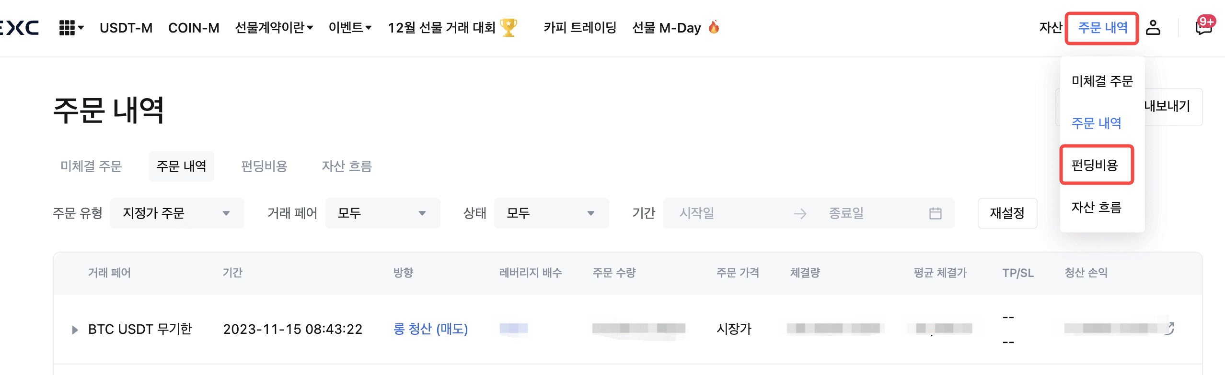Click the calendar icon in date range
This screenshot has width=1225, height=375.
935,213
